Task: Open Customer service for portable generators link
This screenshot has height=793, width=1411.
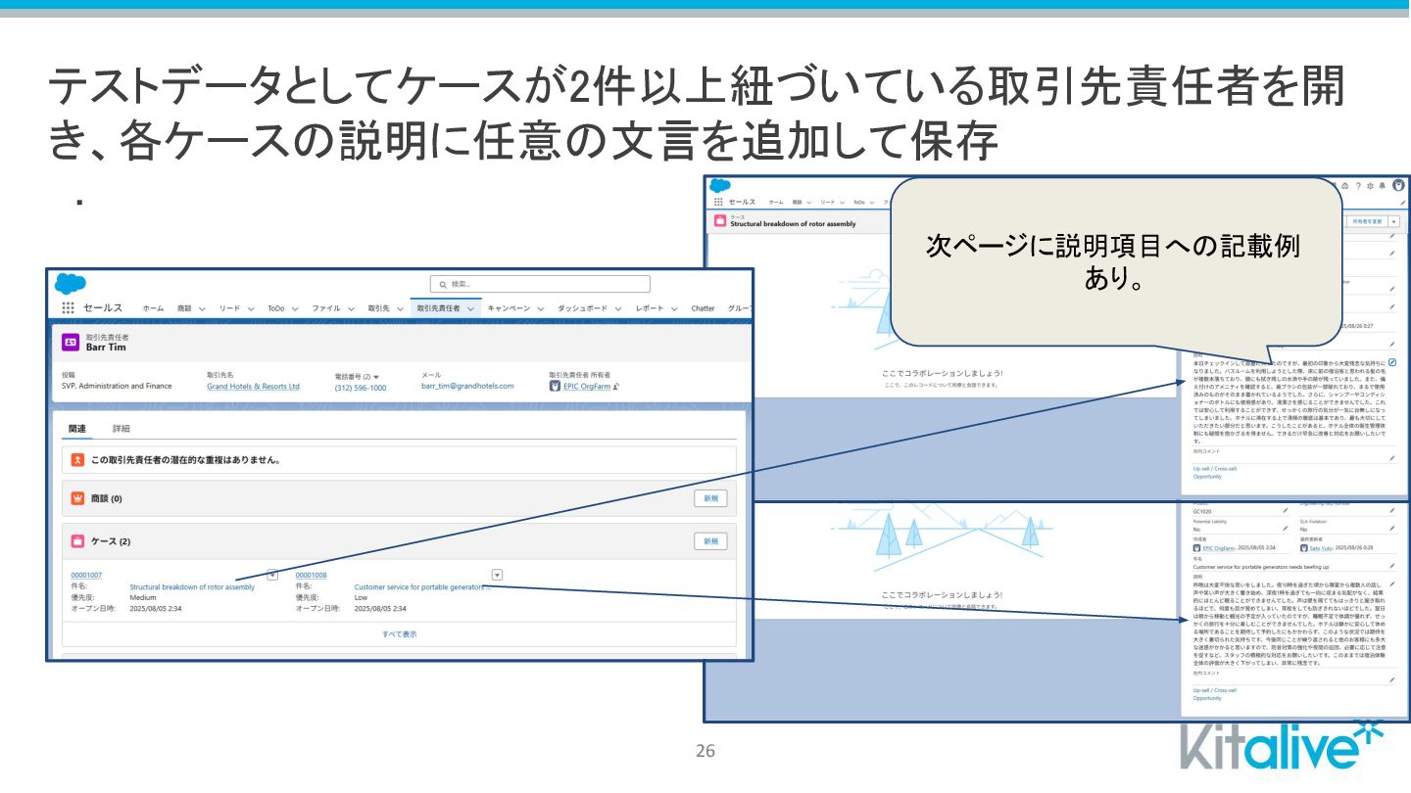Action: pos(423,587)
